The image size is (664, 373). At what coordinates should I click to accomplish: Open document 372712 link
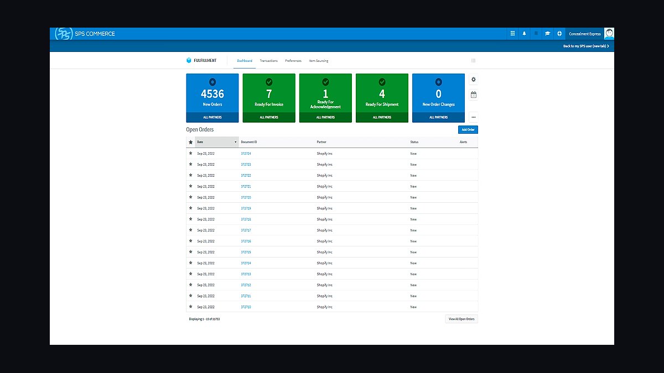point(246,285)
